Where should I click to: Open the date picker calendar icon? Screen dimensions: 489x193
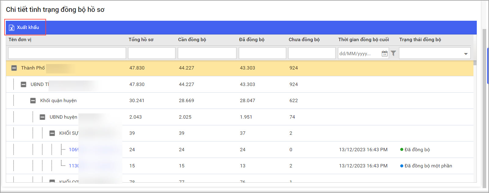(x=385, y=53)
